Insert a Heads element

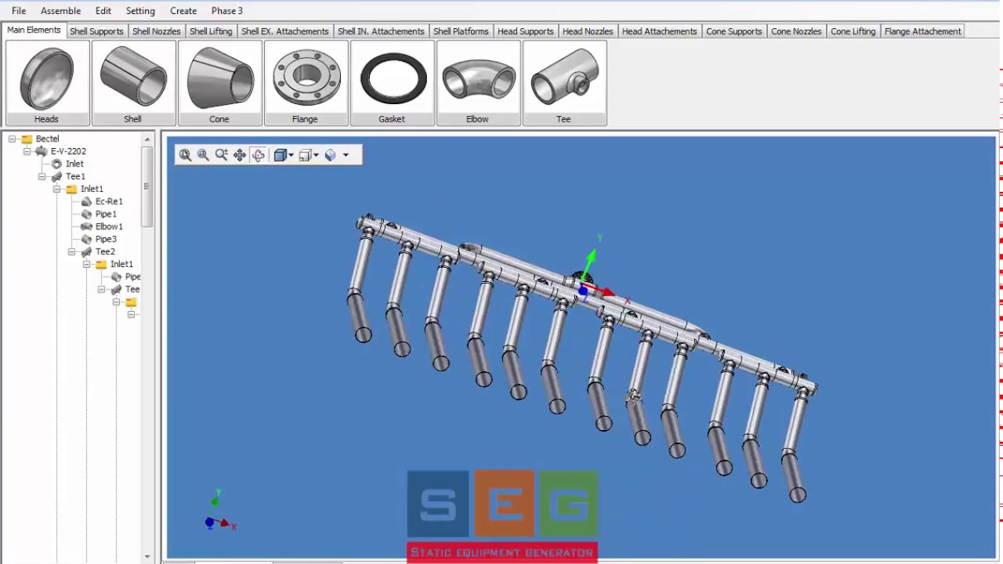(47, 83)
